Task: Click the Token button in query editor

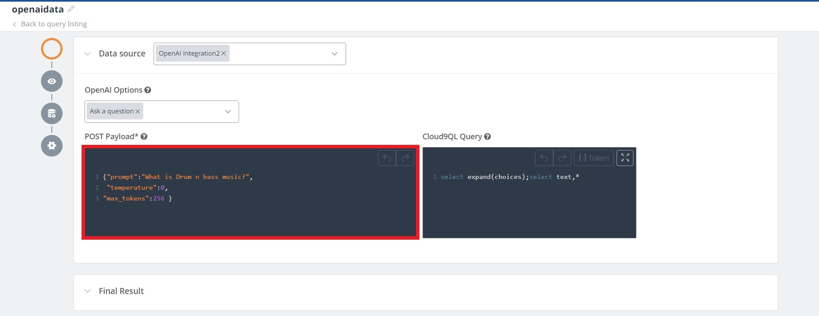Action: 594,158
